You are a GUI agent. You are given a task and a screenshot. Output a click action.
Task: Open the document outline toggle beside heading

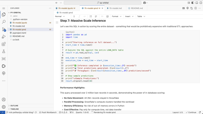(57, 22)
